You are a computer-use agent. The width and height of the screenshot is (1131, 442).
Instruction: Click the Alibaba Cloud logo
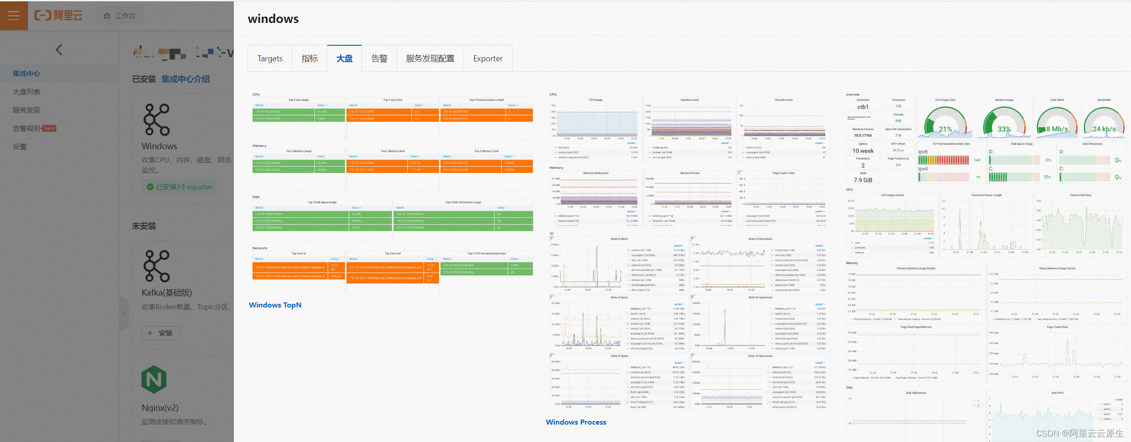pyautogui.click(x=59, y=16)
